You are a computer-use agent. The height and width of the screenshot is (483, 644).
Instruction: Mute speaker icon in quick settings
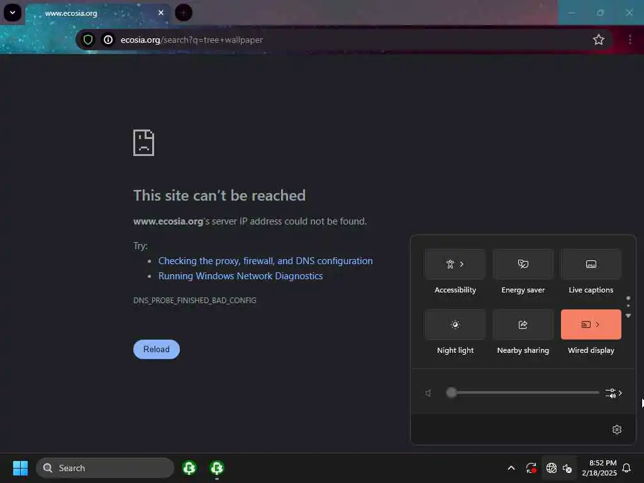(428, 393)
